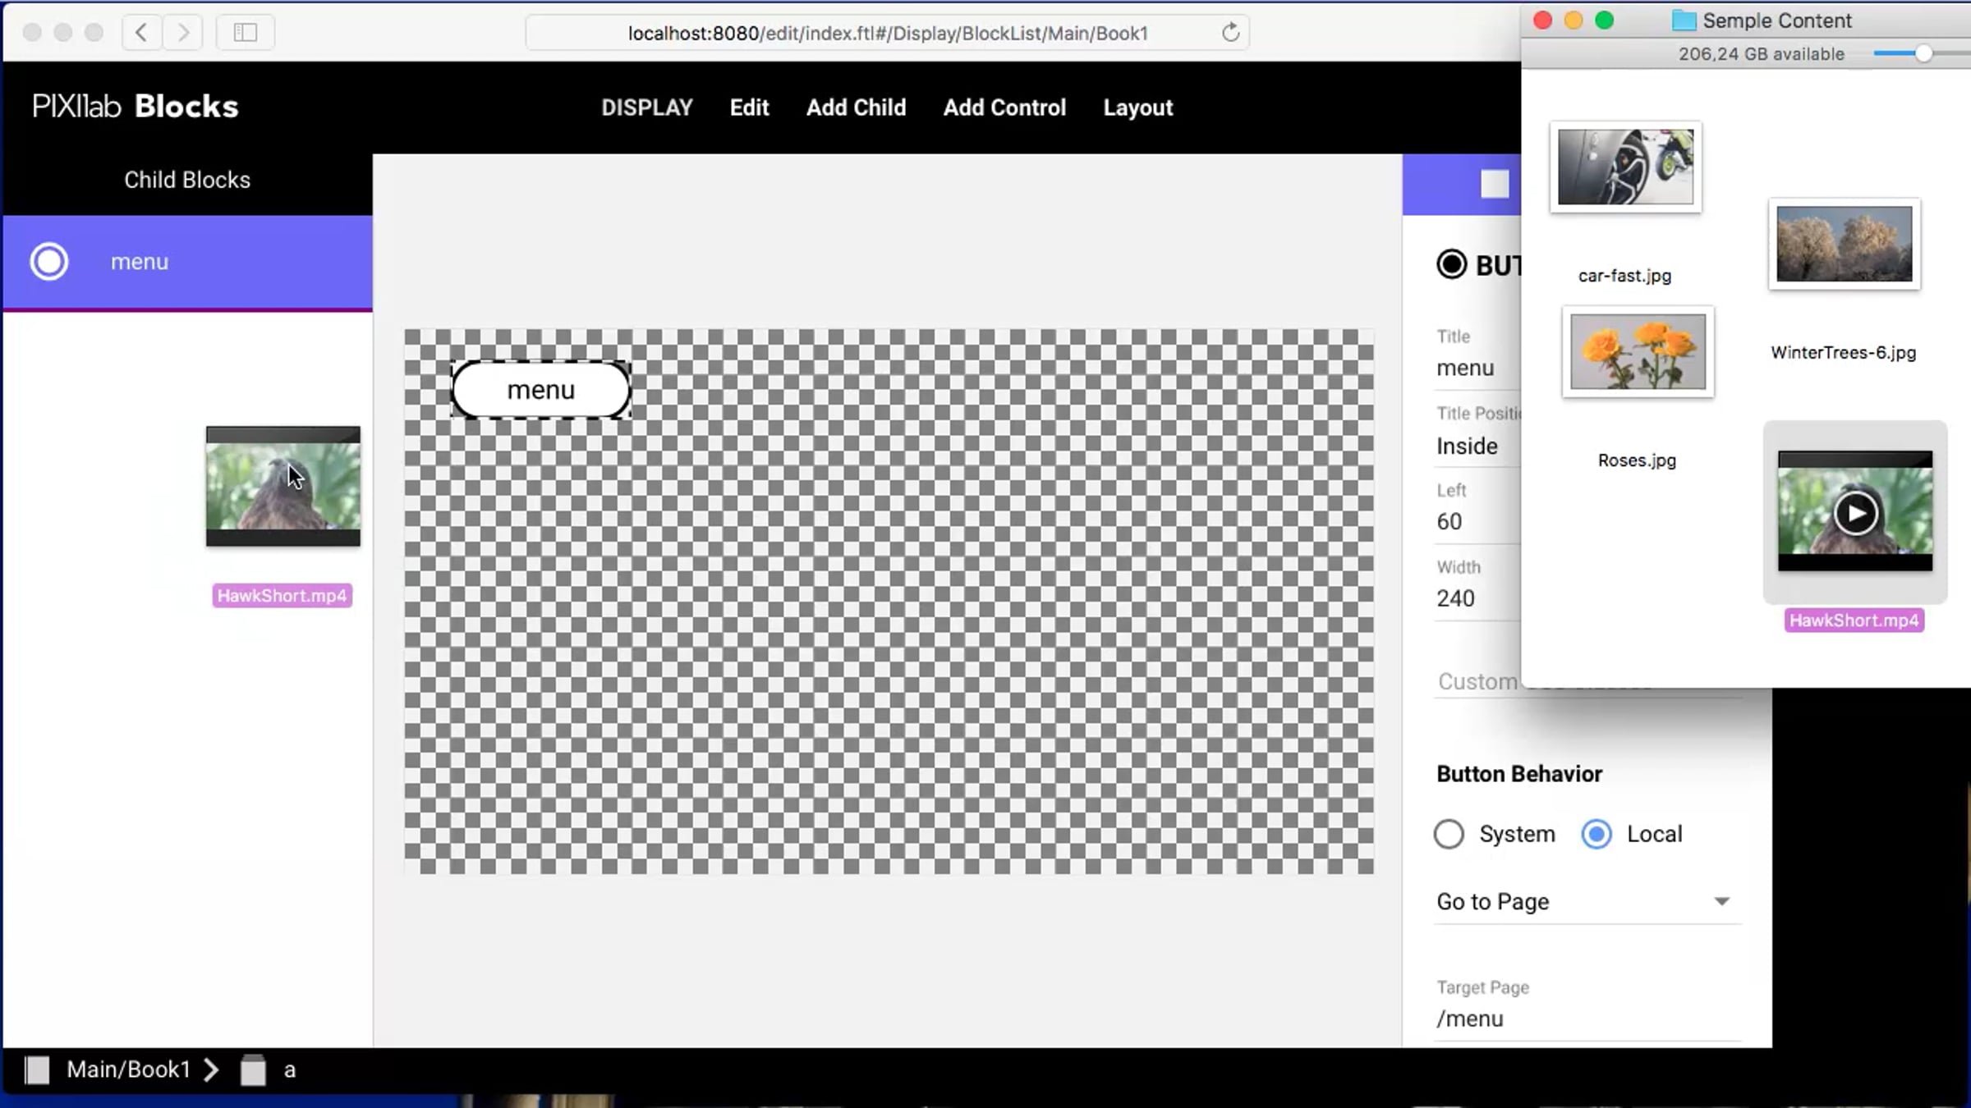1971x1108 pixels.
Task: Adjust the Finder icon size slider
Action: coord(1923,54)
